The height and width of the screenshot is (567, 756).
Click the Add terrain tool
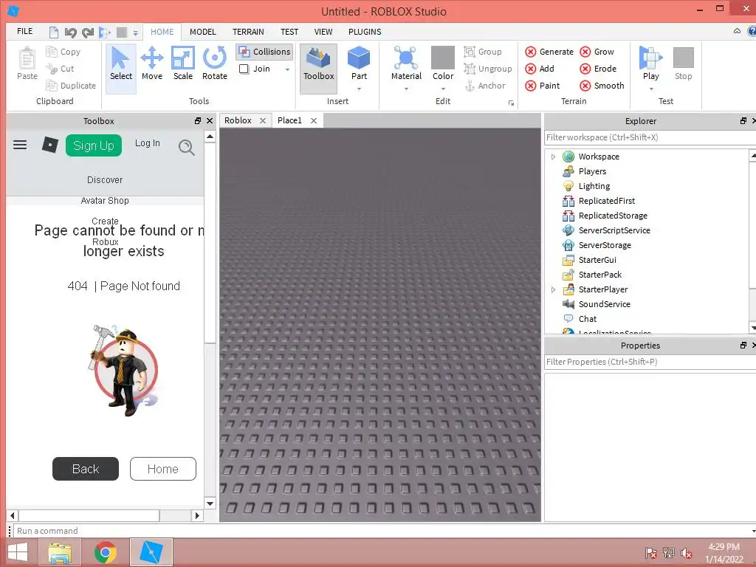coord(540,69)
